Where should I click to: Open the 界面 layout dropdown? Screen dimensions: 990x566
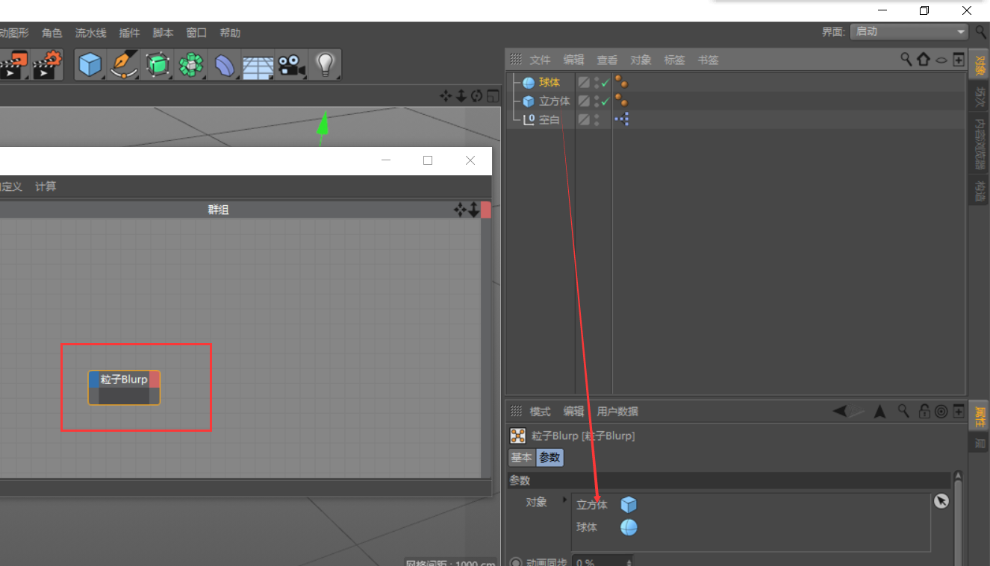[909, 32]
